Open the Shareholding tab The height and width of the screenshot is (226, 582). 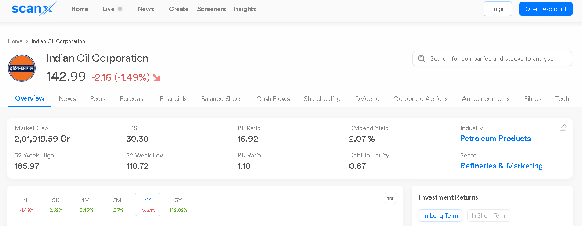coord(322,99)
